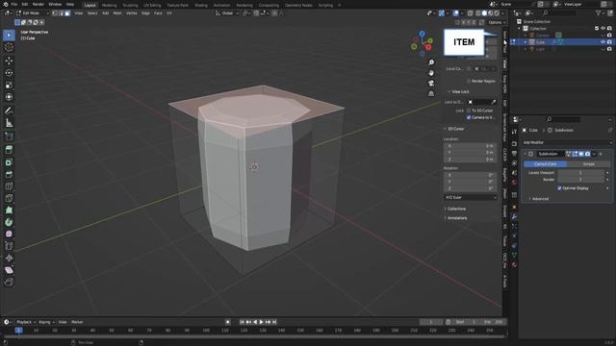Toggle the camera view icon

431,84
